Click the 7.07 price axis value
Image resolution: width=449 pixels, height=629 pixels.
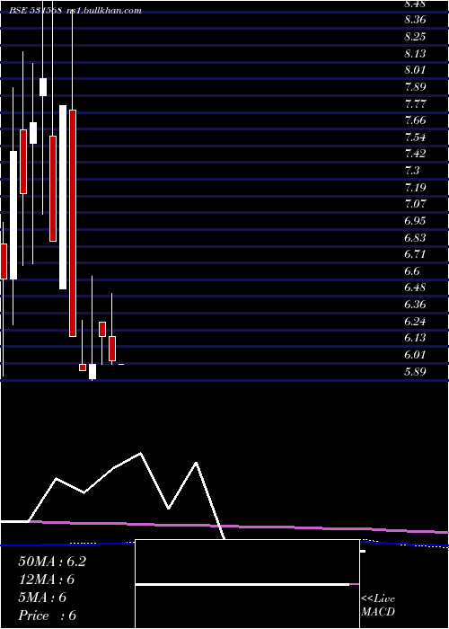tap(415, 203)
